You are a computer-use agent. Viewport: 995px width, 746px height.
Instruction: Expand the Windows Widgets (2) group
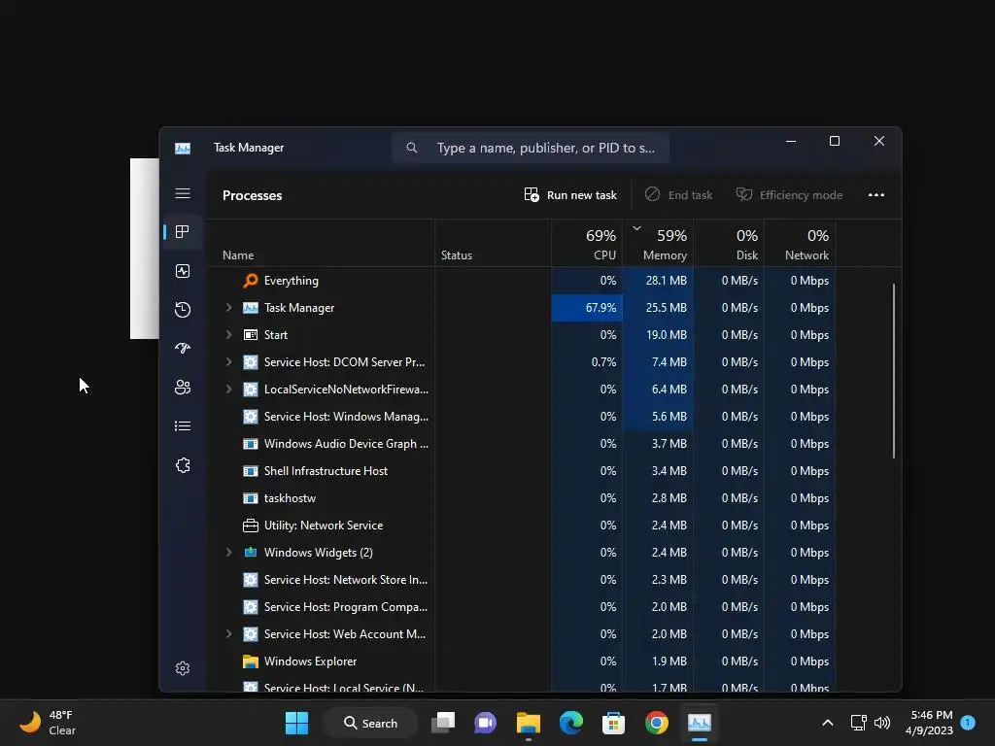[x=228, y=553]
